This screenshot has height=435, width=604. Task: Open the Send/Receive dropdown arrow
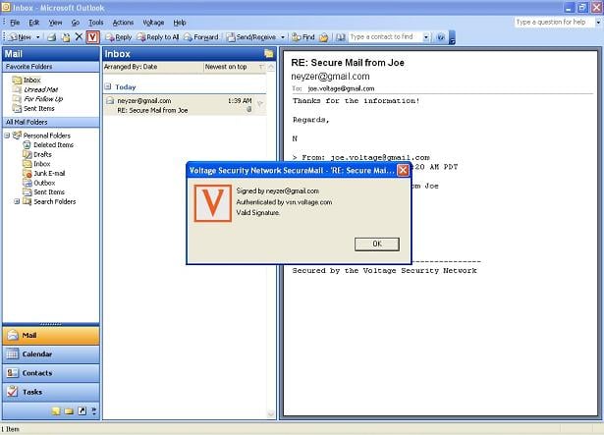[x=282, y=37]
